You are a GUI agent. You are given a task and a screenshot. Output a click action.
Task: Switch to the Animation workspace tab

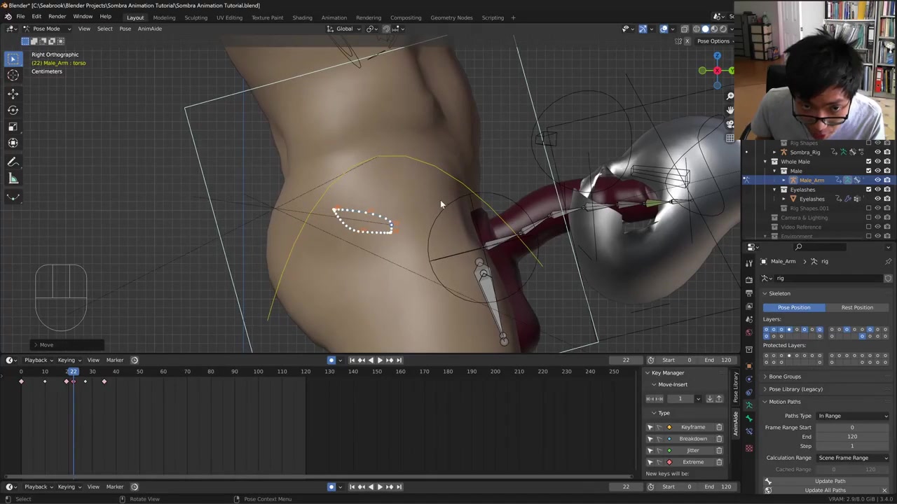334,17
